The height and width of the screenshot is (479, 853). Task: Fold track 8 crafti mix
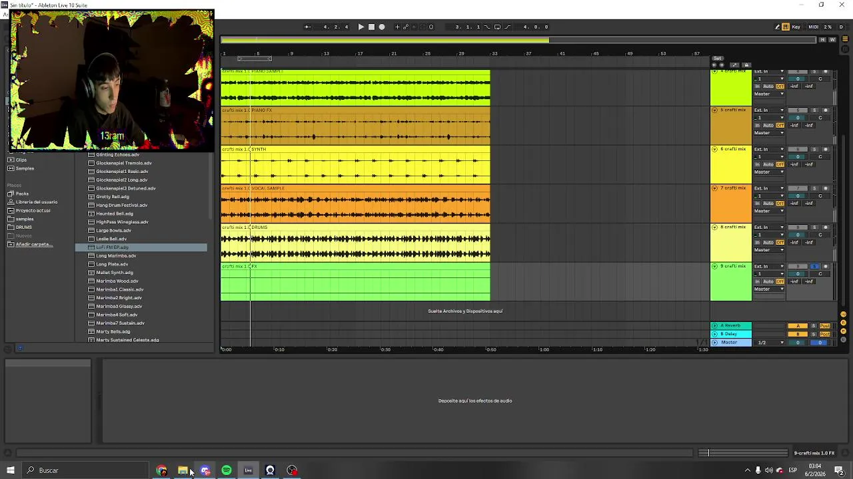pos(714,227)
